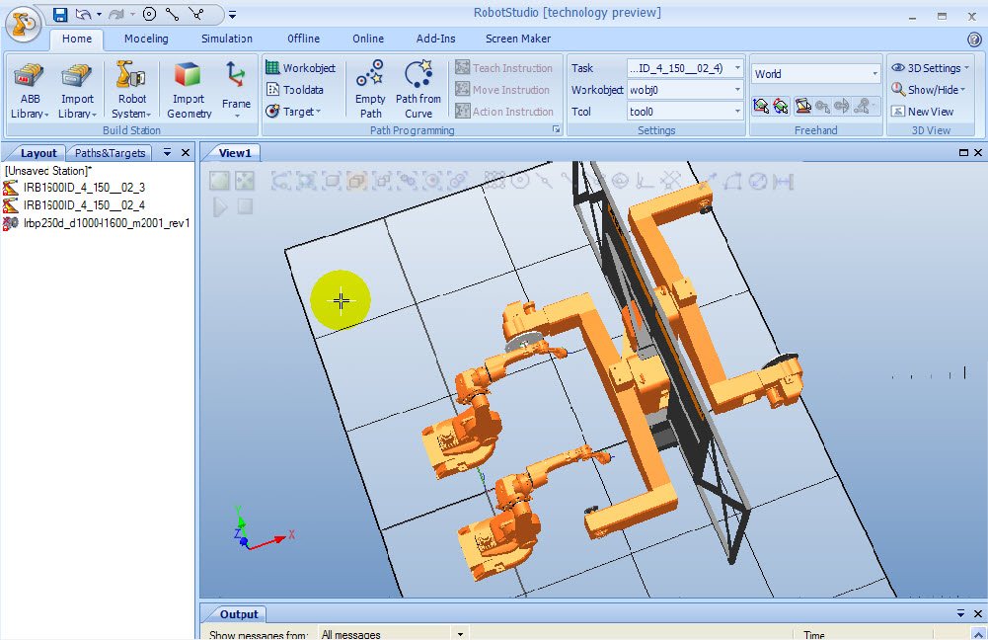988x640 pixels.
Task: Open the World coordinate system dropdown
Action: pos(874,74)
